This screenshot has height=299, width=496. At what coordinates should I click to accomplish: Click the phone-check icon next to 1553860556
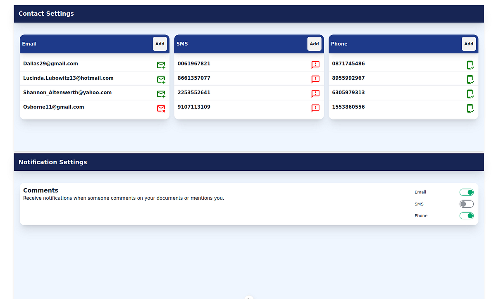coord(470,108)
